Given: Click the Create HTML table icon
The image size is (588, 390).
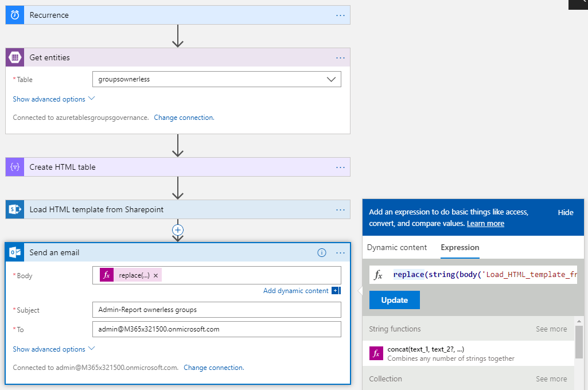Looking at the screenshot, I should pos(15,167).
